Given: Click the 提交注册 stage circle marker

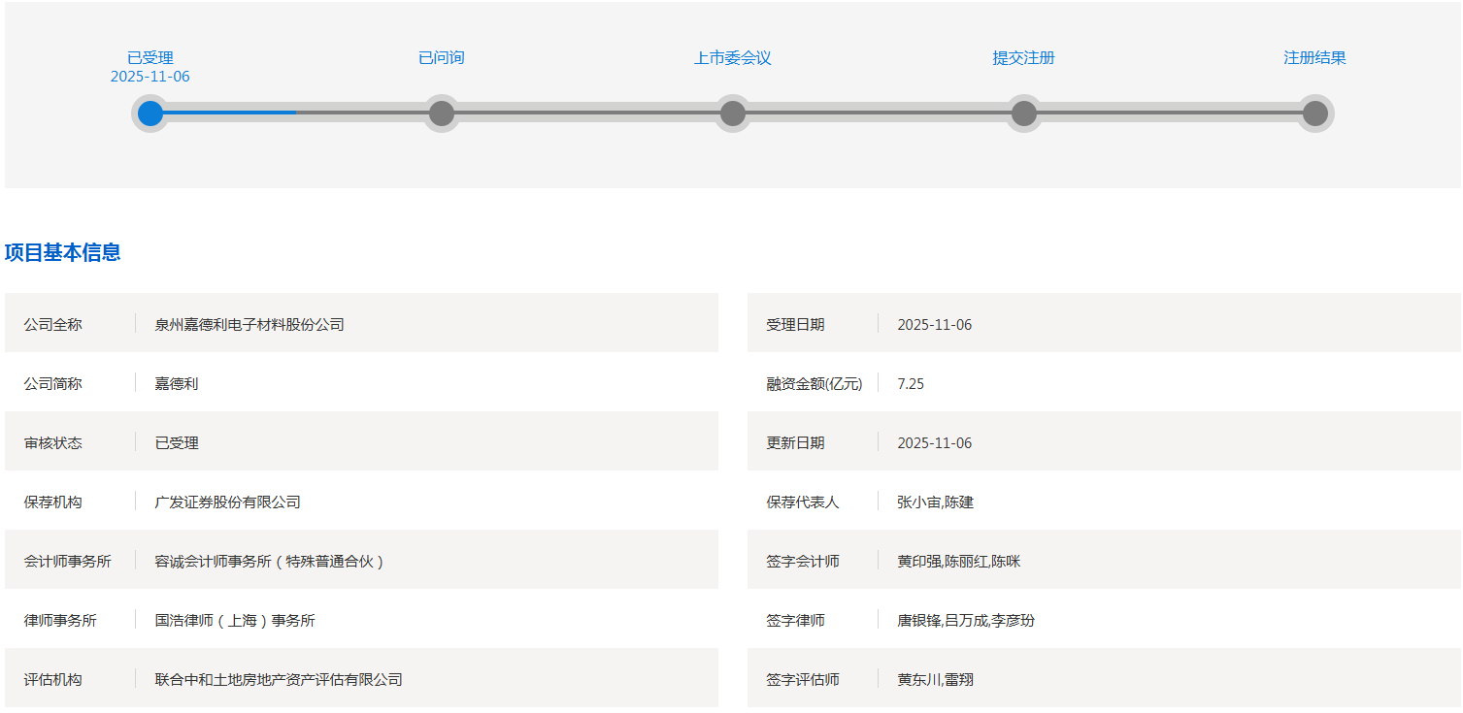Looking at the screenshot, I should pos(1024,113).
